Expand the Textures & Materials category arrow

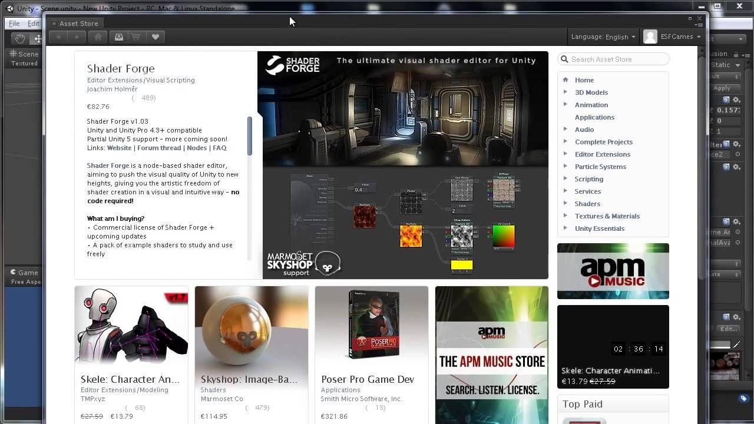pyautogui.click(x=565, y=216)
